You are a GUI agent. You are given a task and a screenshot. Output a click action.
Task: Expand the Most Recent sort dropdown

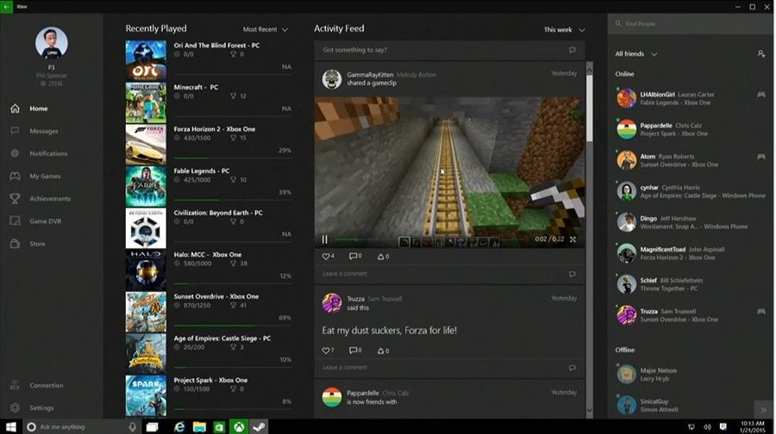click(266, 29)
